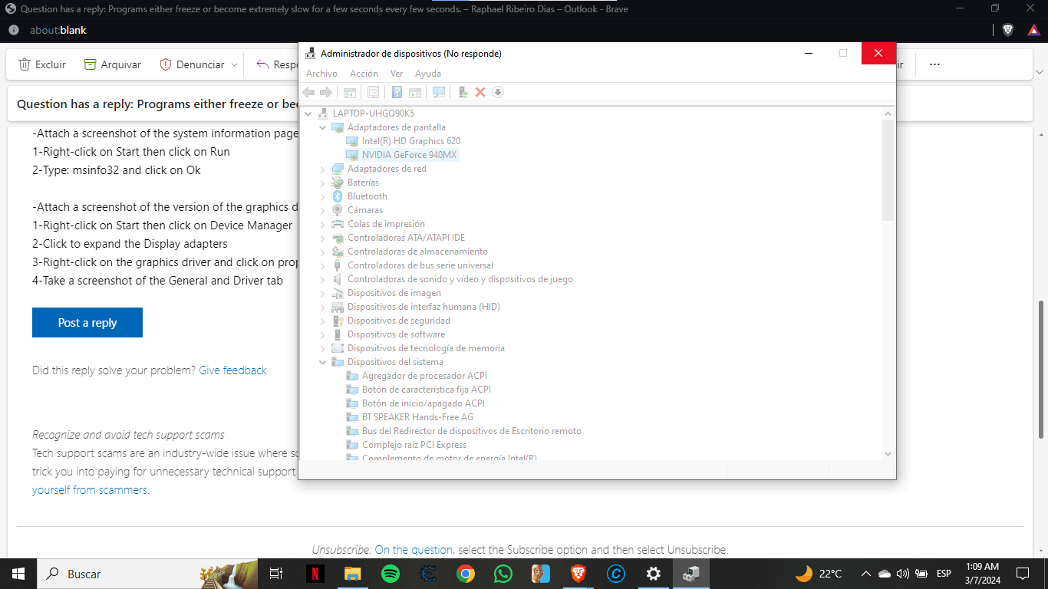Click the Back arrow in Device Manager toolbar
This screenshot has height=589, width=1048.
(309, 92)
